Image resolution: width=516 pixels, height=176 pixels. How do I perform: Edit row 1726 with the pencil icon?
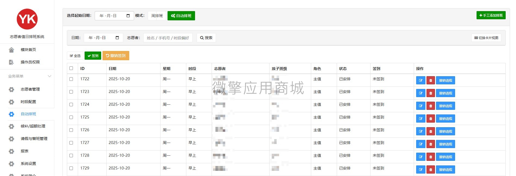[x=421, y=131]
